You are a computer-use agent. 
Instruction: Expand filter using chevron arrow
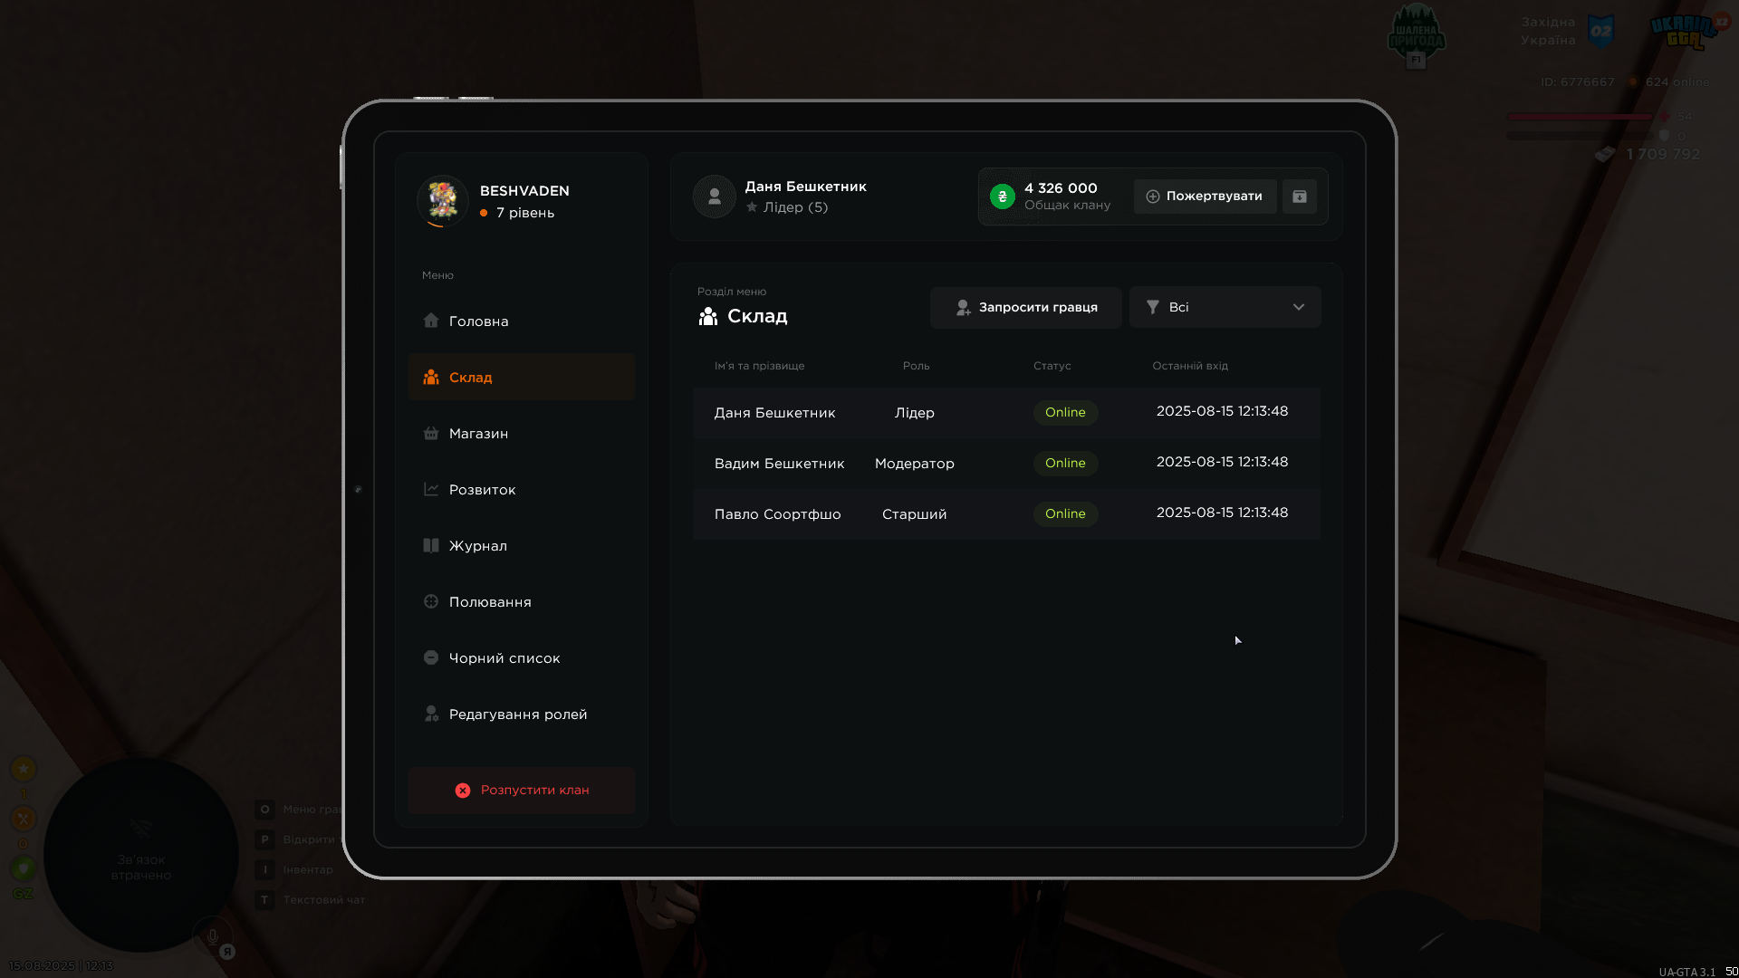coord(1298,307)
